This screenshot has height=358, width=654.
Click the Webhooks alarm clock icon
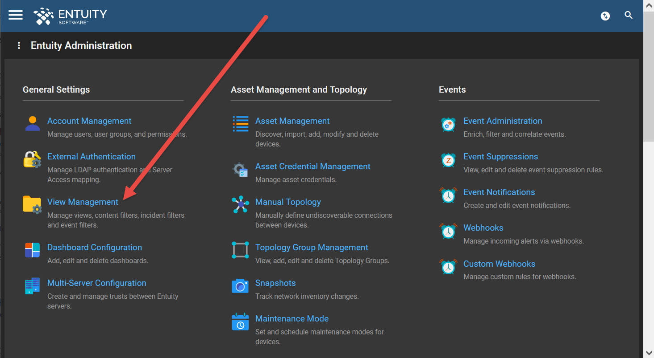[448, 231]
